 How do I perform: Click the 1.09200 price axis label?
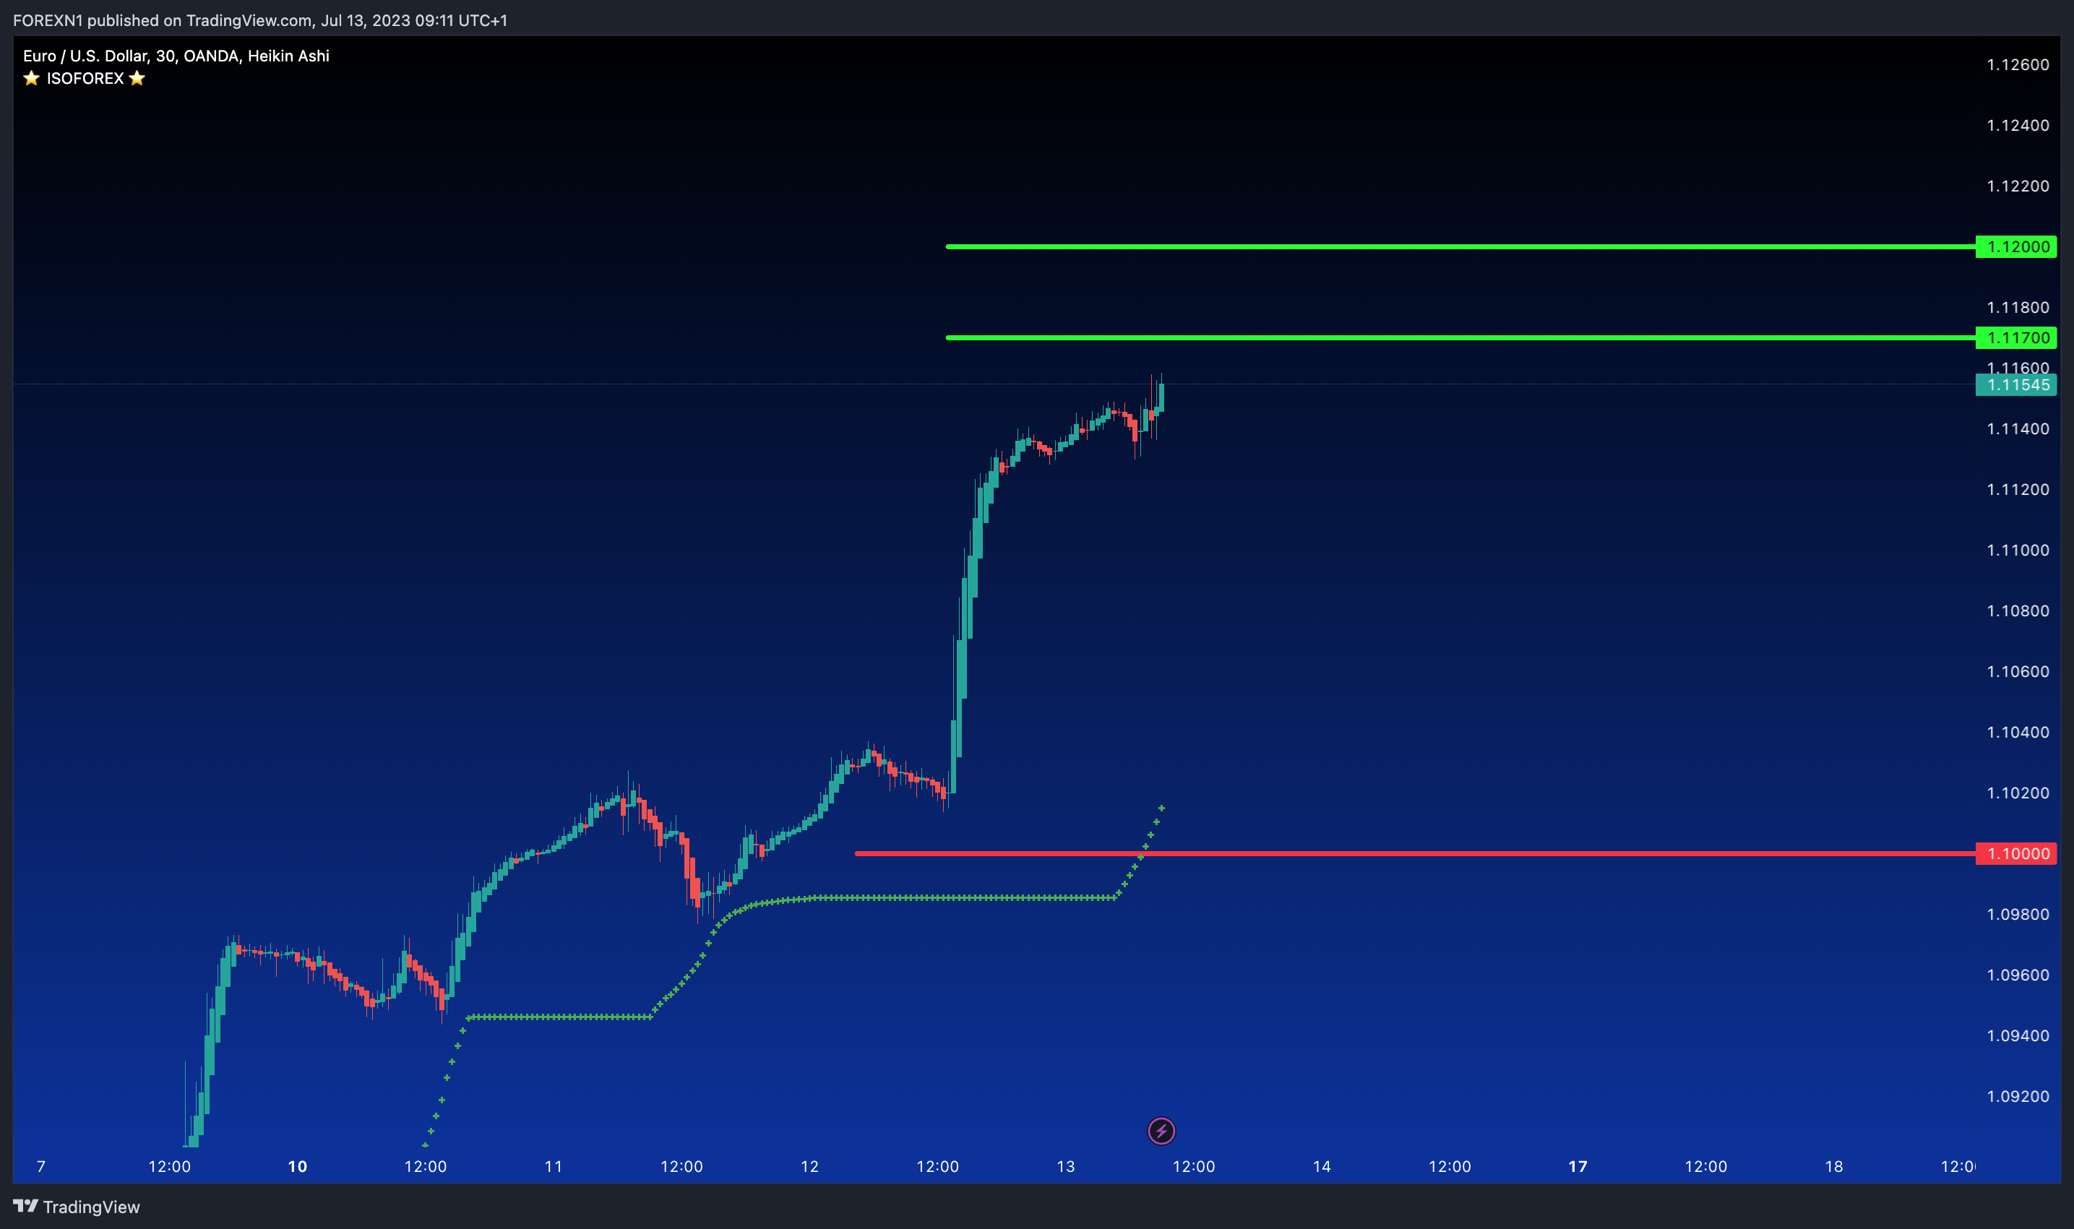pyautogui.click(x=2018, y=1097)
